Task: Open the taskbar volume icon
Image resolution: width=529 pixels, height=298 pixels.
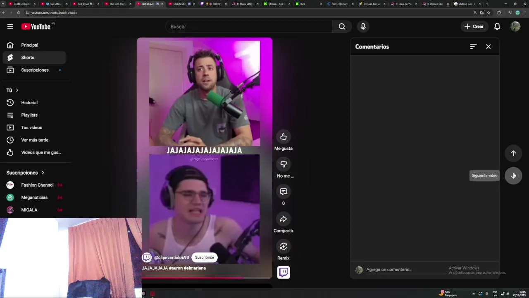Action: (508, 293)
